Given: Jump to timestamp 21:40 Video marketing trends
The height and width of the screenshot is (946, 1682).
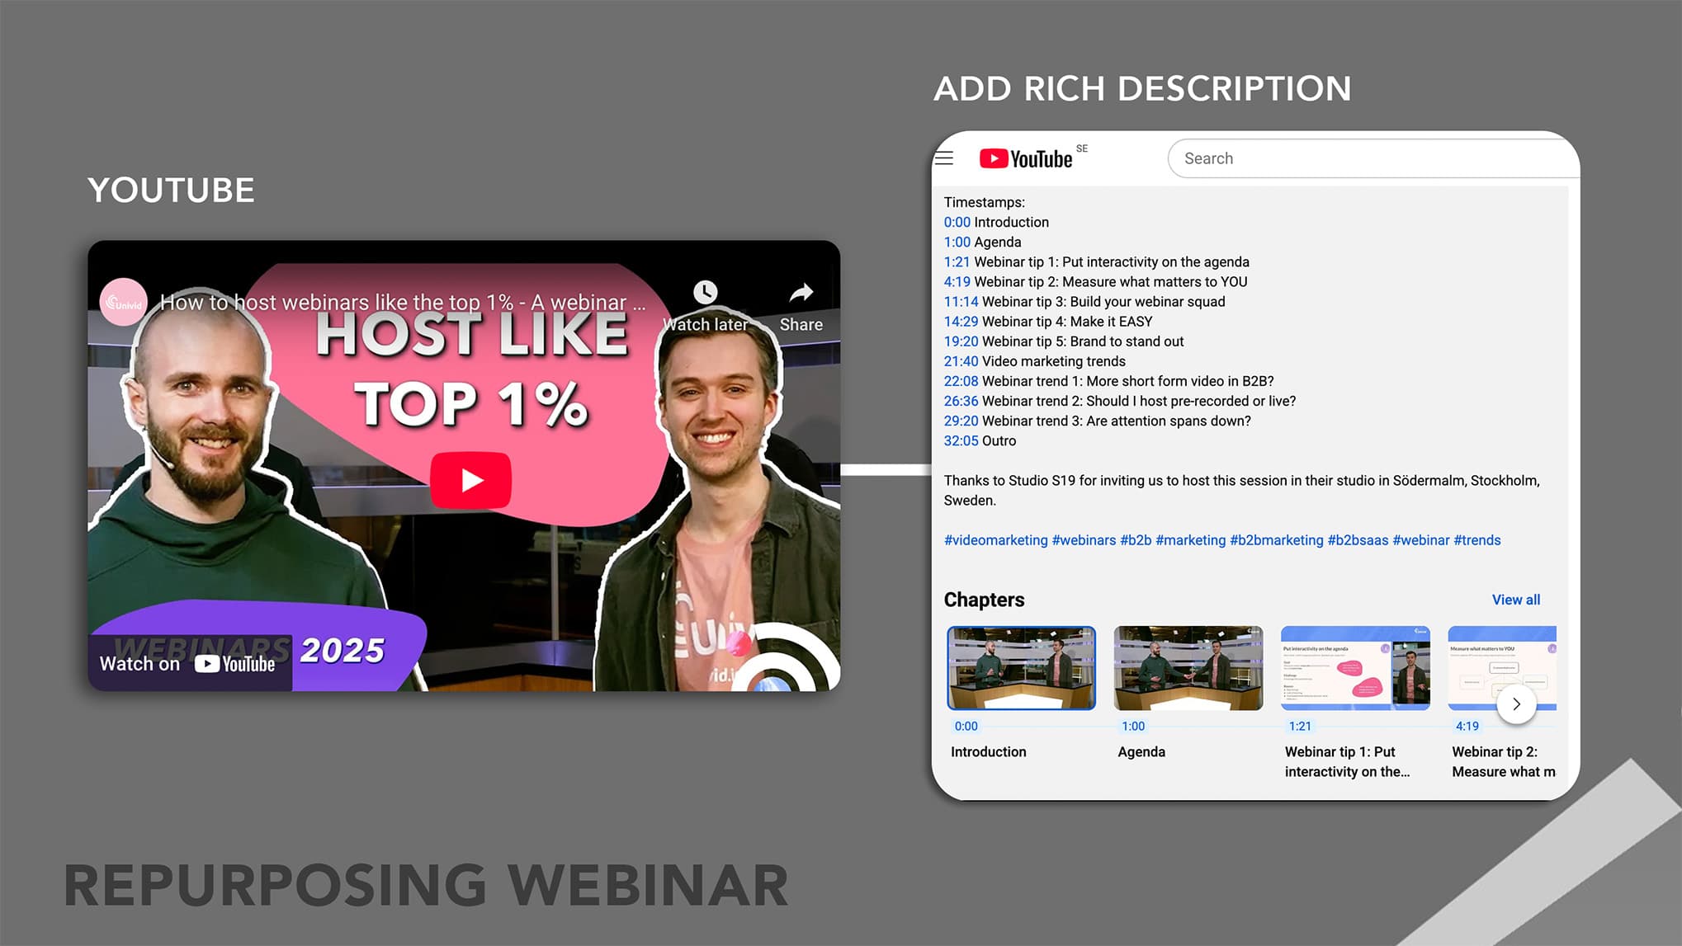Looking at the screenshot, I should tap(961, 361).
